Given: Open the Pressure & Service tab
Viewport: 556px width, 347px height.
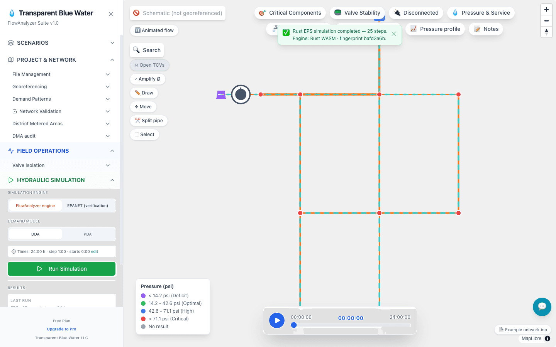Looking at the screenshot, I should [481, 13].
